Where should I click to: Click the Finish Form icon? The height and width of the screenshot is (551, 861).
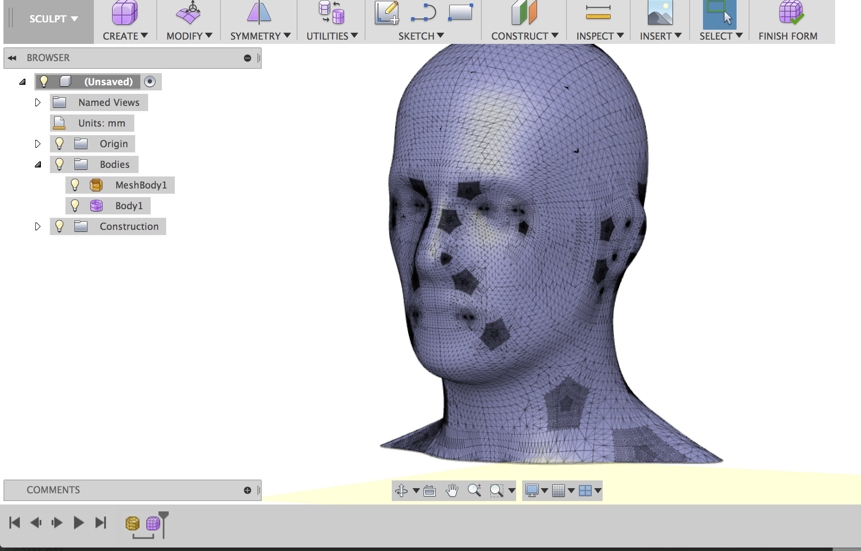coord(790,12)
